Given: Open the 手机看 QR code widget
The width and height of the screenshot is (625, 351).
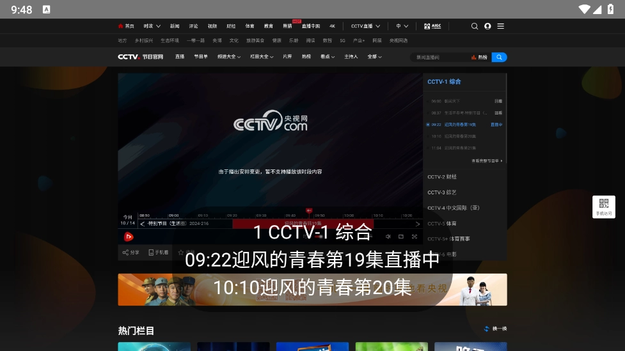Looking at the screenshot, I should [x=603, y=207].
